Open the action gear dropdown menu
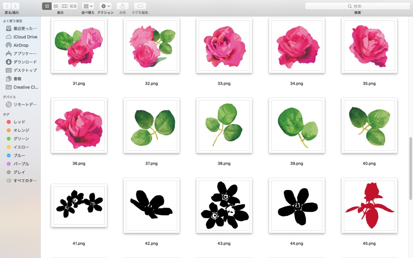The width and height of the screenshot is (413, 258). [x=105, y=6]
